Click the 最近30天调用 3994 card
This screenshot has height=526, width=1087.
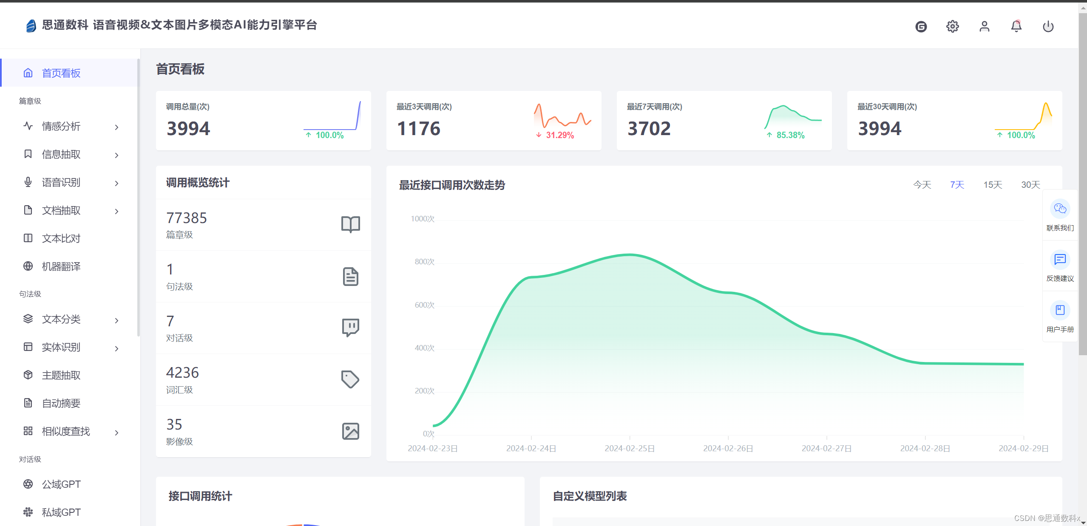click(x=954, y=120)
